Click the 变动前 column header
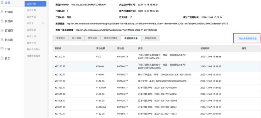 [58, 49]
